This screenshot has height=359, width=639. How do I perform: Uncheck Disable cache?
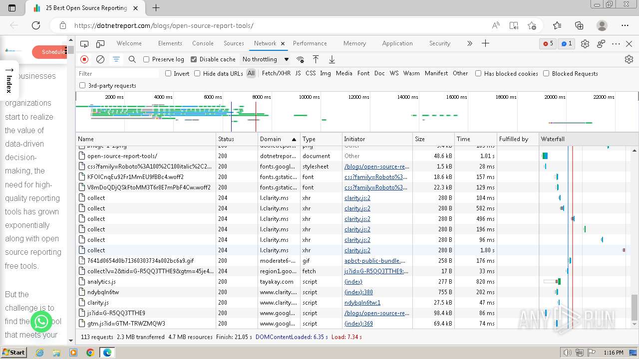194,59
